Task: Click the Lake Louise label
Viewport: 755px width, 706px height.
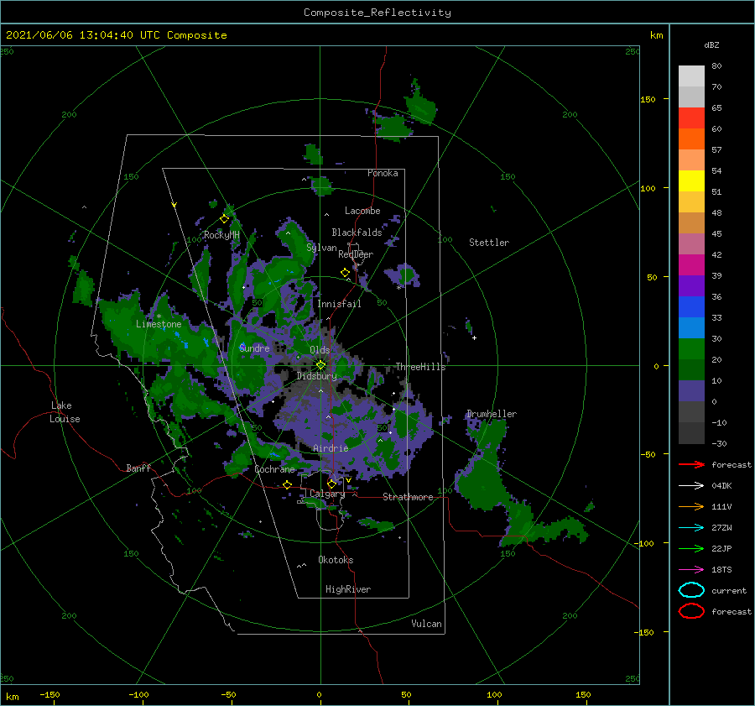Action: (65, 412)
